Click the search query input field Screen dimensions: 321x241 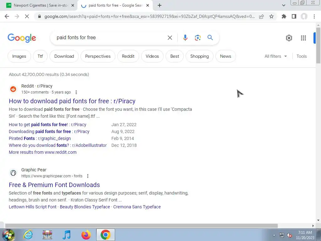(x=109, y=38)
